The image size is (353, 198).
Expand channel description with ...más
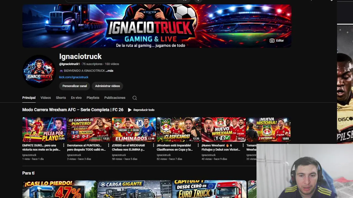click(109, 71)
